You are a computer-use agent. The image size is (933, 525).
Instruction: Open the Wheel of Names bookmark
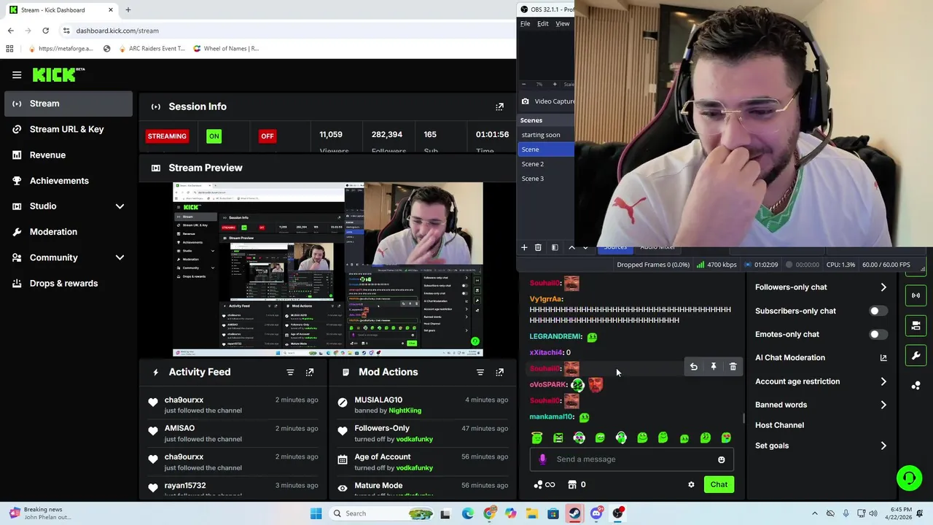tap(226, 49)
